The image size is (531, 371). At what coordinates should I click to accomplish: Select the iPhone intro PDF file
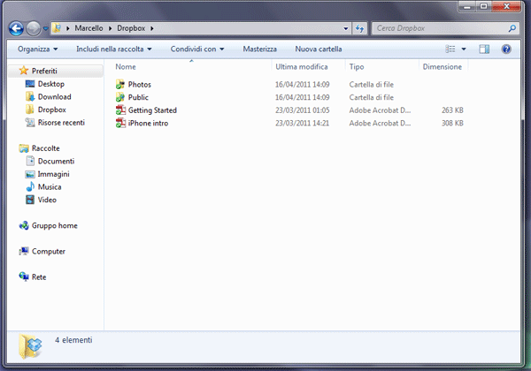click(289, 123)
